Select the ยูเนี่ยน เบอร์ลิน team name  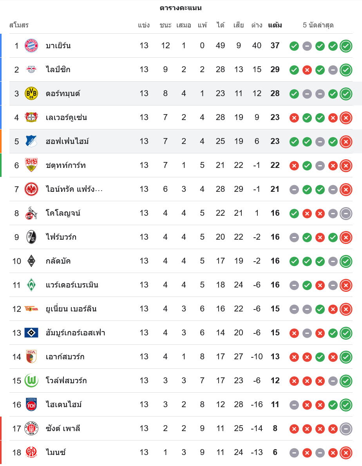point(71,309)
